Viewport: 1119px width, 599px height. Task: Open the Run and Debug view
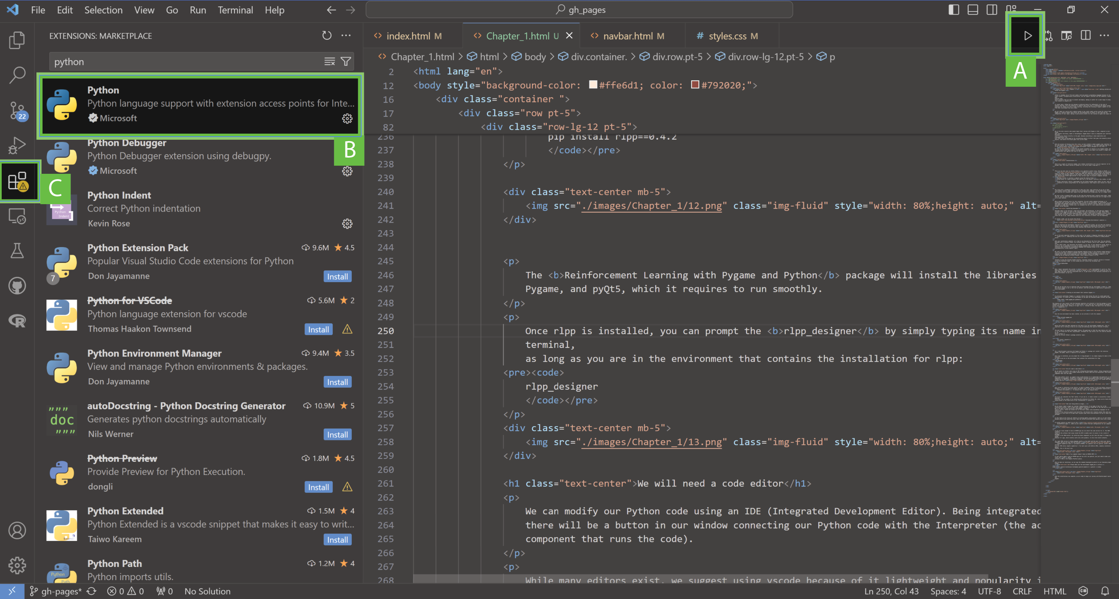click(17, 145)
